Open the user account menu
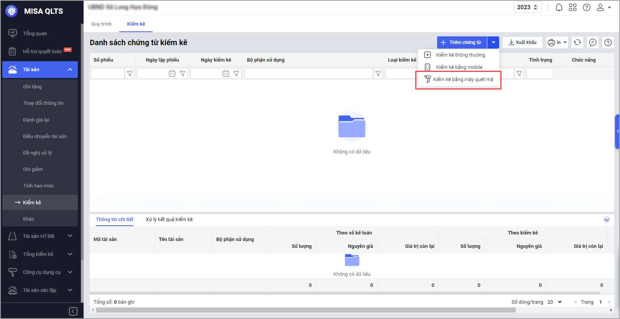The image size is (620, 319). [604, 7]
